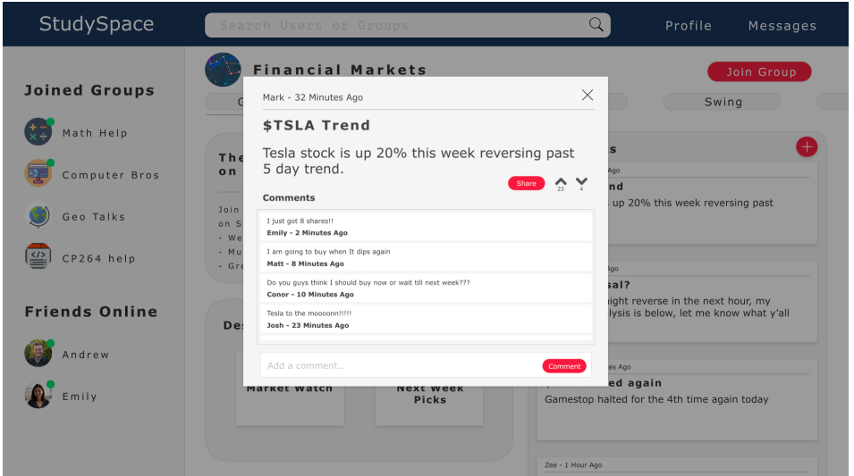Image resolution: width=854 pixels, height=476 pixels.
Task: Click the Financial Markets group avatar
Action: pos(223,70)
